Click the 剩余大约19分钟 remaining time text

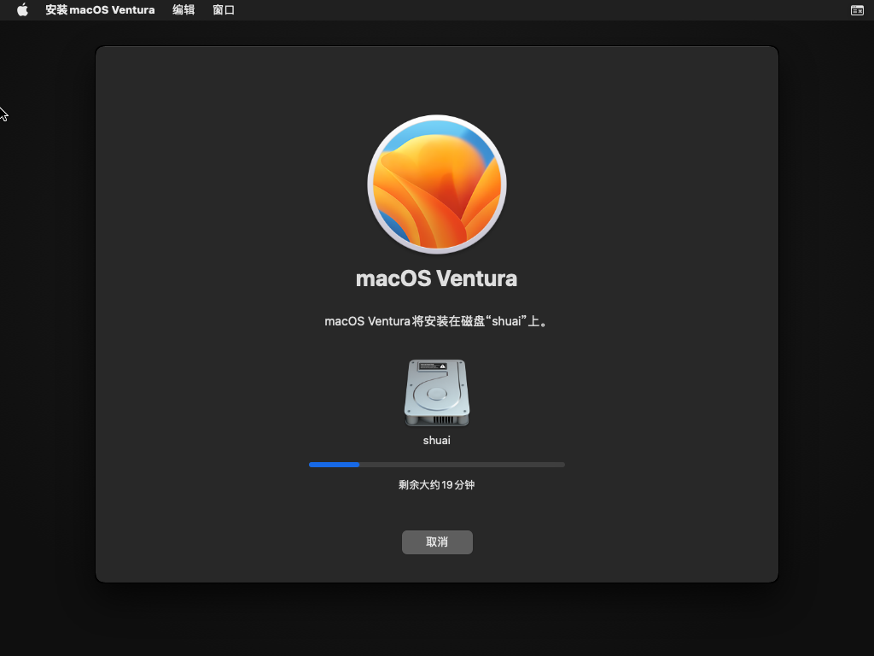436,485
